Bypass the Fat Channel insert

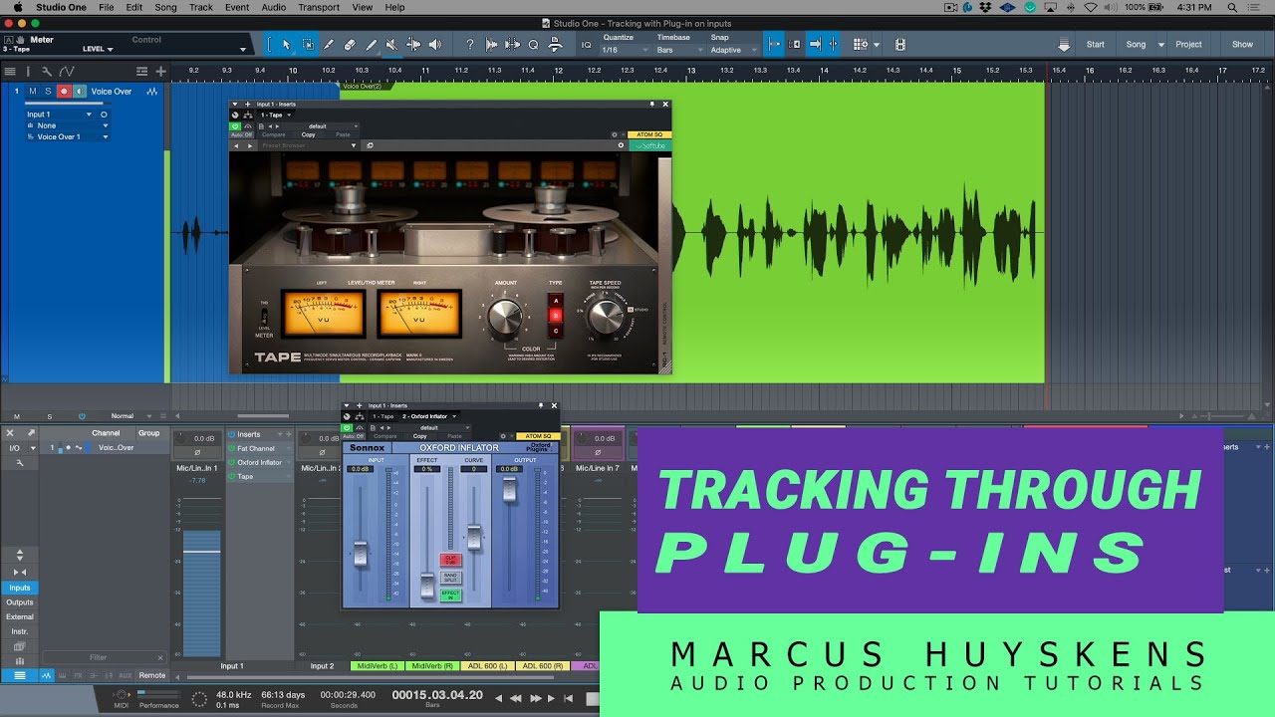coord(231,448)
